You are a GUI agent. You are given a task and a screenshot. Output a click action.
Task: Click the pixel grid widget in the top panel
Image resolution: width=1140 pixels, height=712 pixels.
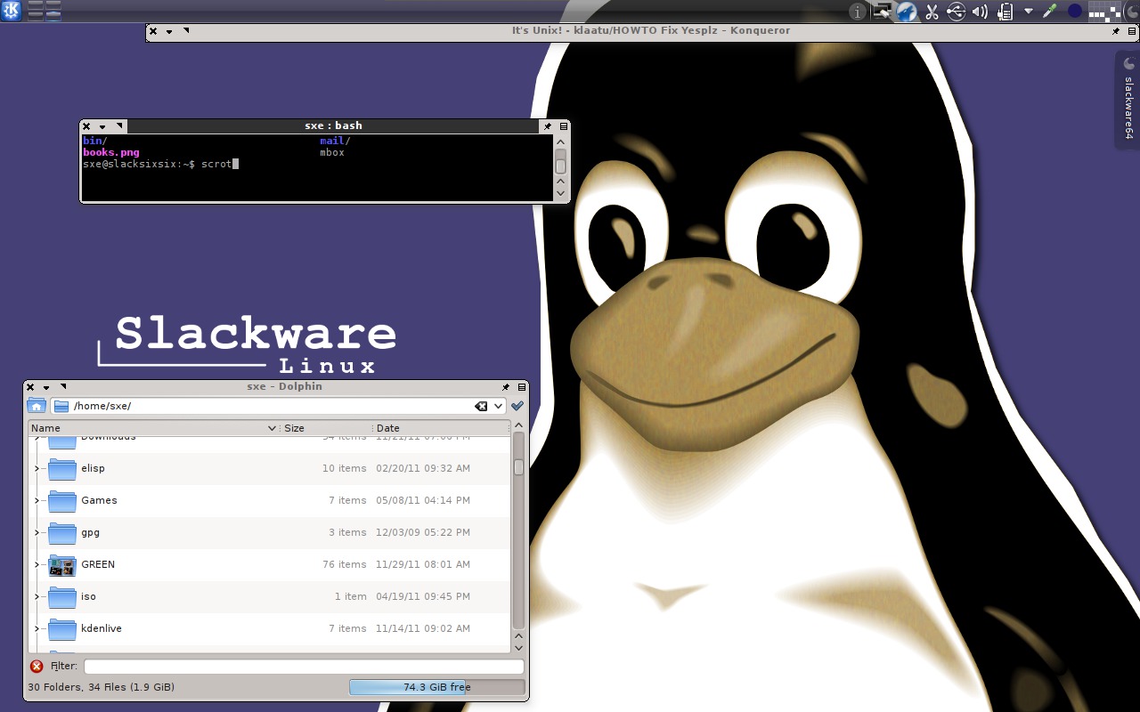[1105, 12]
